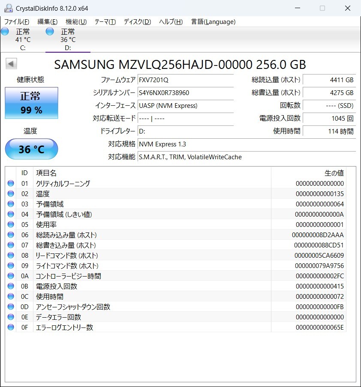Open the ファイル(F) menu
This screenshot has width=361, height=387.
coord(17,22)
